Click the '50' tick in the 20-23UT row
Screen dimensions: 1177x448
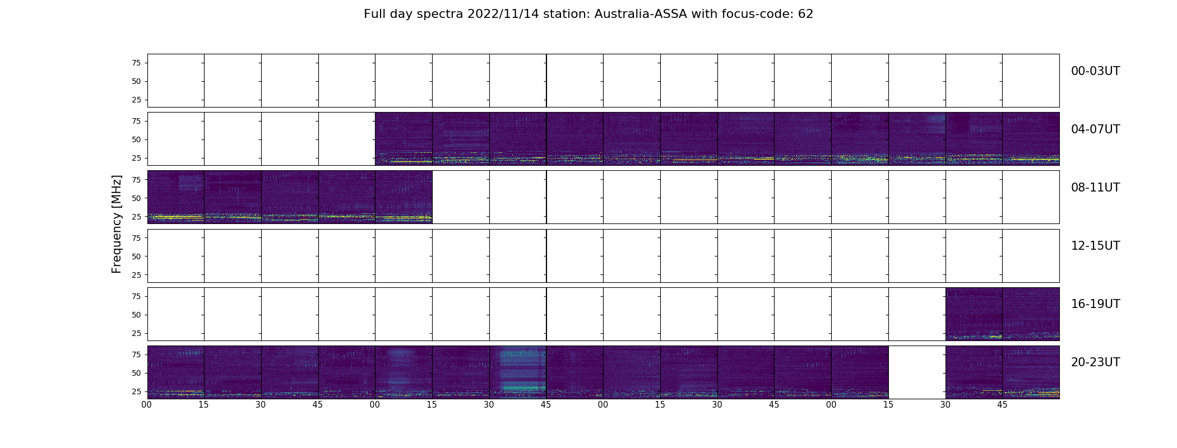coord(136,373)
